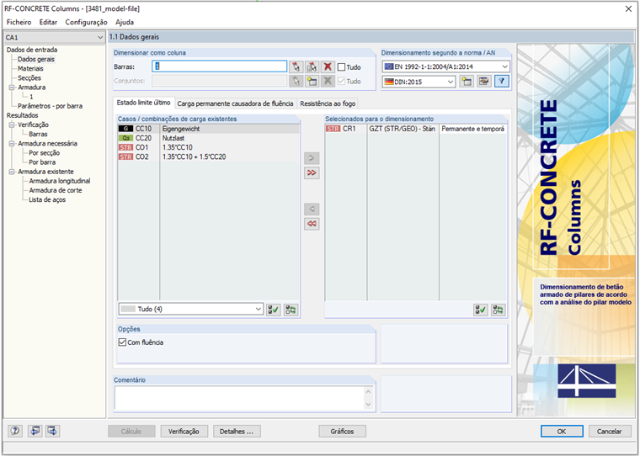
Task: Click the Comentário box down scroll arrow
Action: click(x=368, y=405)
